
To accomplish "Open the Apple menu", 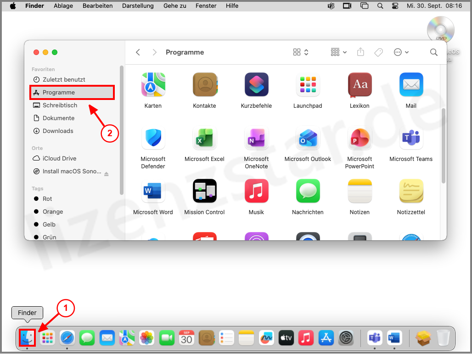I will pos(13,6).
